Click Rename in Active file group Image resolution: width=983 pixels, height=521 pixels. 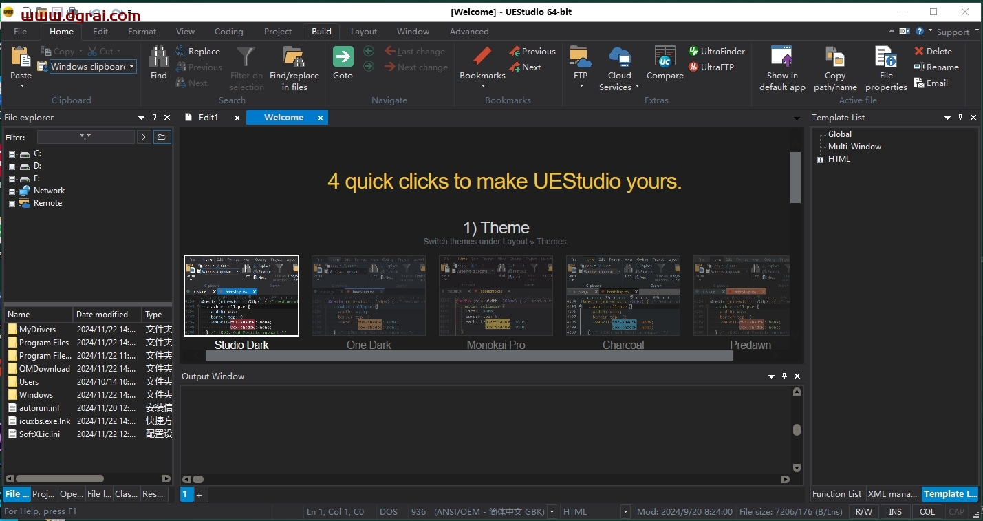click(936, 67)
